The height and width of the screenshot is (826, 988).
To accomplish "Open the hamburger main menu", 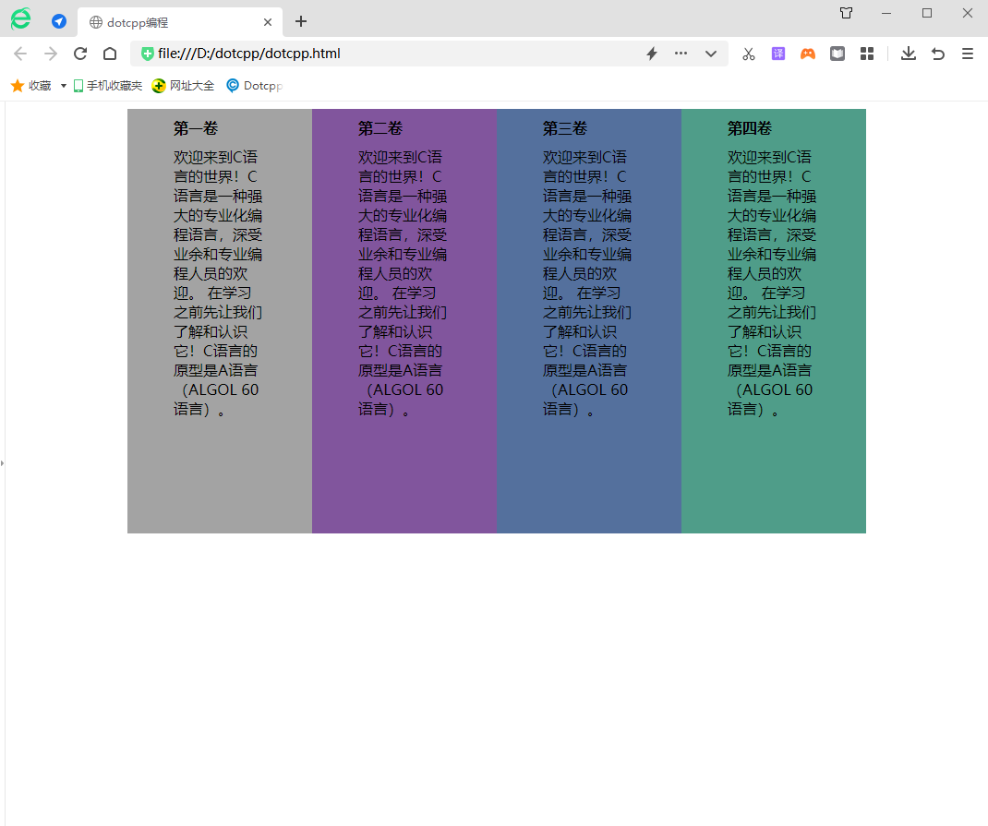I will tap(967, 54).
